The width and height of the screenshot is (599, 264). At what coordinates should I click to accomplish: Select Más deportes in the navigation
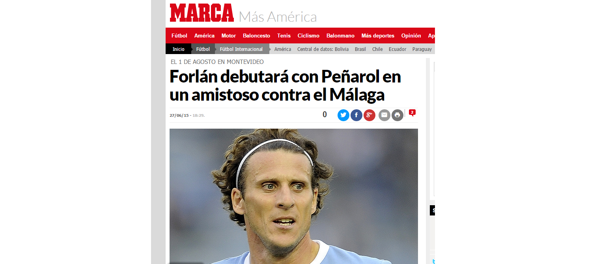pyautogui.click(x=378, y=36)
